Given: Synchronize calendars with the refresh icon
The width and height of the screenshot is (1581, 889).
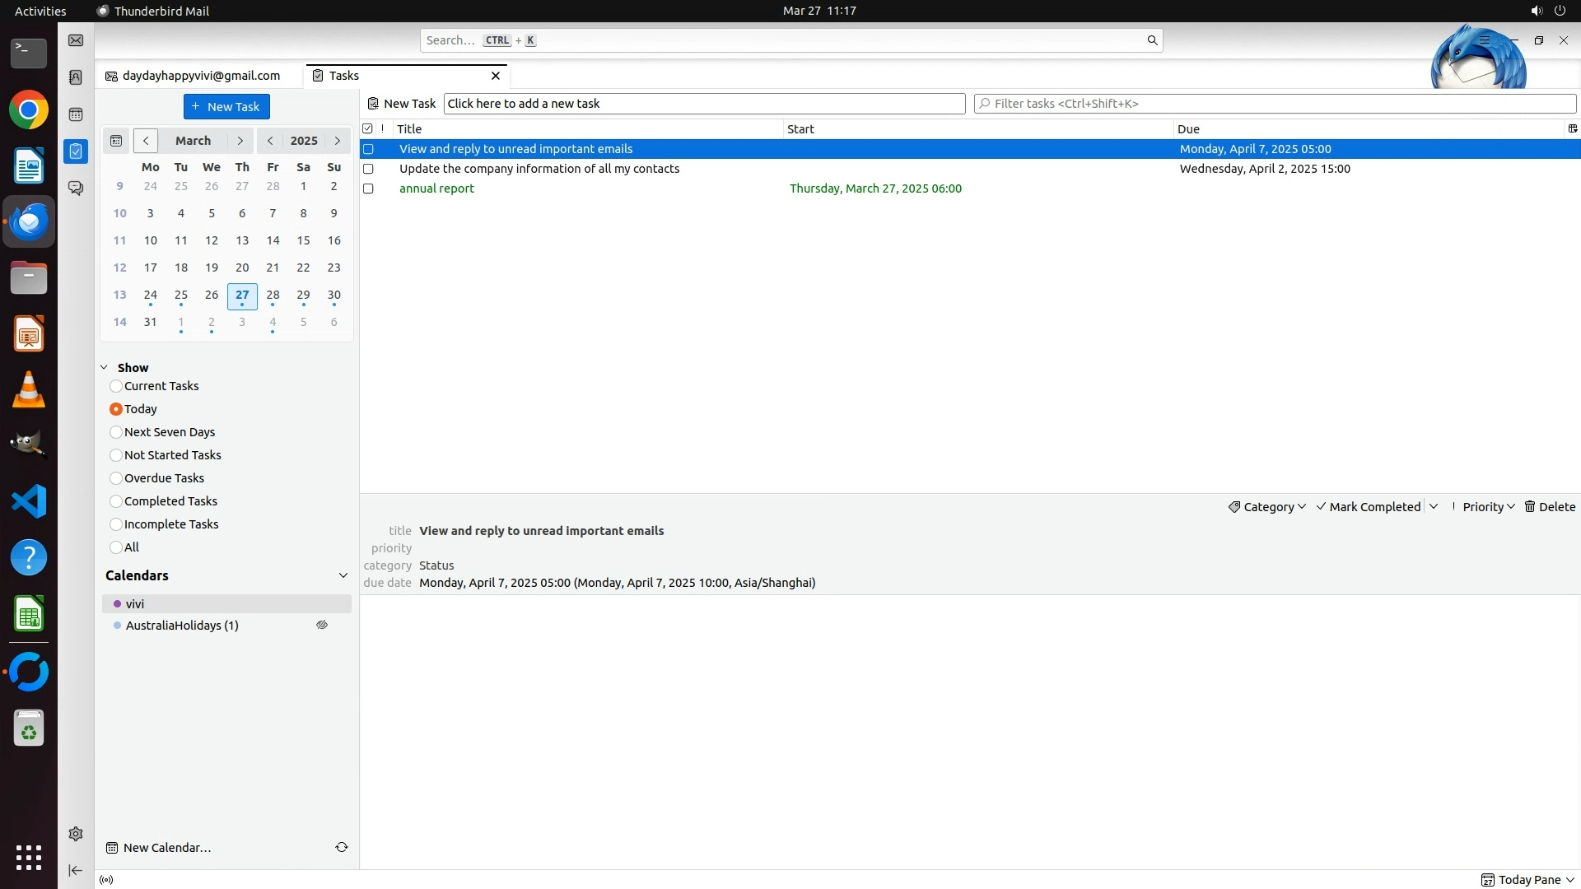Looking at the screenshot, I should point(342,847).
